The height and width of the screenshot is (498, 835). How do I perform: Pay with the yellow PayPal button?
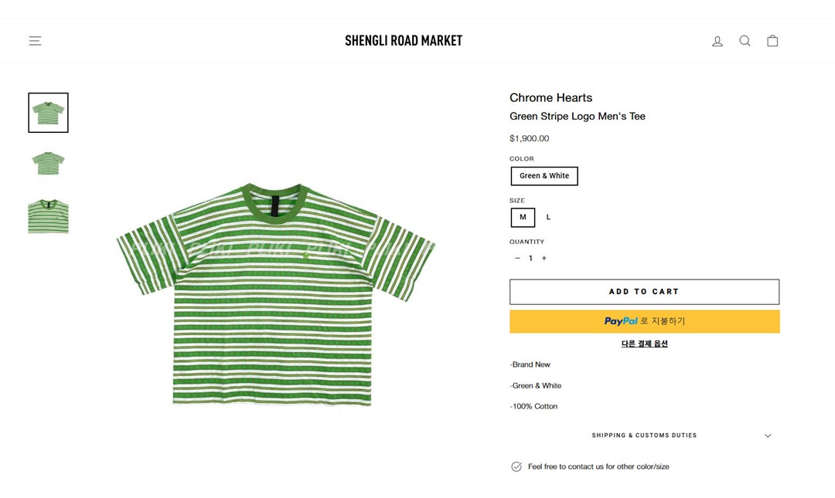coord(644,321)
